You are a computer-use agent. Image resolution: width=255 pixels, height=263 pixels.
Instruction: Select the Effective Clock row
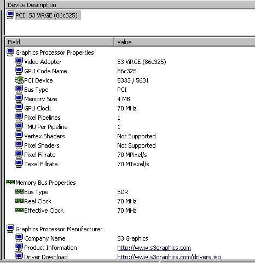[130, 211]
